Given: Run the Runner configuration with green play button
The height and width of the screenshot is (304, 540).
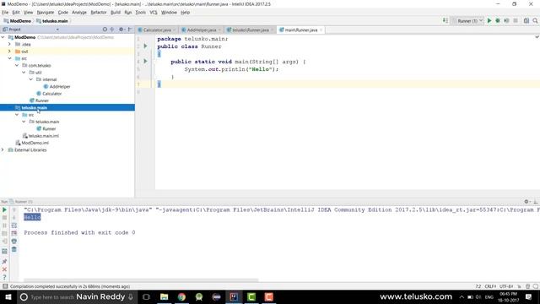Looking at the screenshot, I should point(489,20).
